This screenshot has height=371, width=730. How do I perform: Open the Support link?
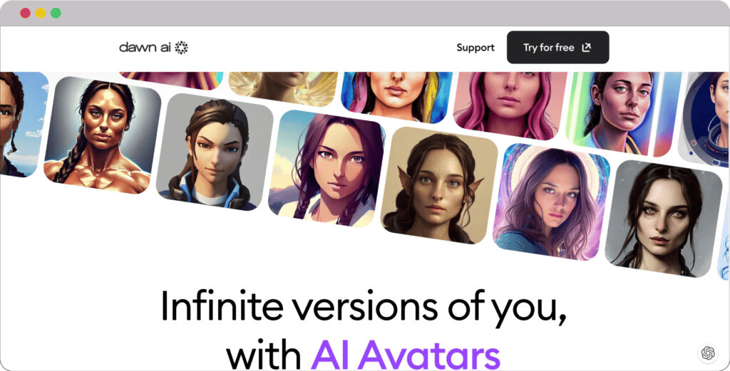pyautogui.click(x=475, y=48)
